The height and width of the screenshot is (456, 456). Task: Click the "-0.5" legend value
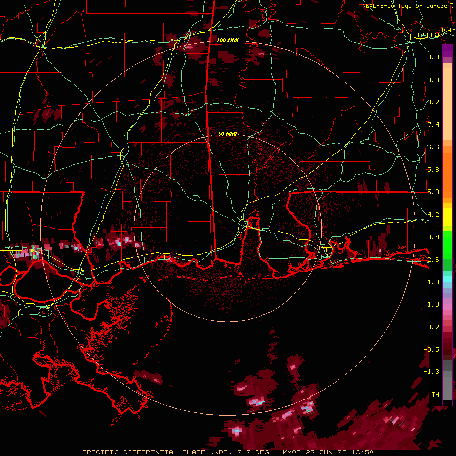click(431, 350)
